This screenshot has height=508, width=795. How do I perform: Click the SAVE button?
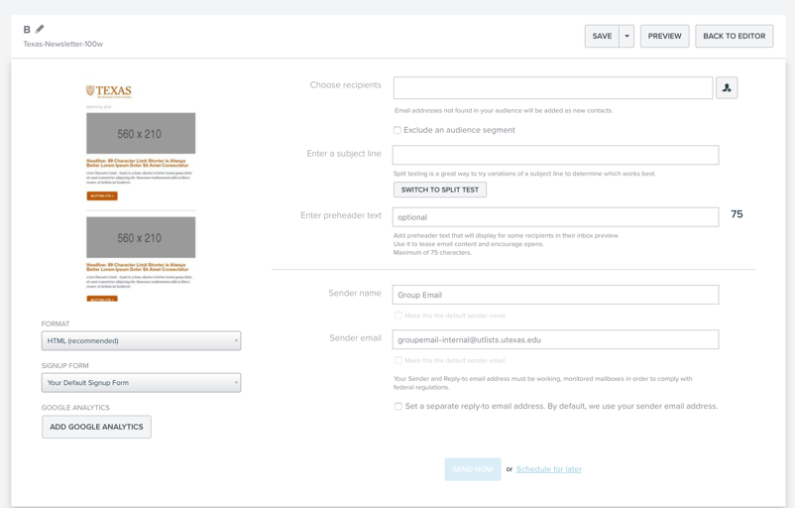602,36
